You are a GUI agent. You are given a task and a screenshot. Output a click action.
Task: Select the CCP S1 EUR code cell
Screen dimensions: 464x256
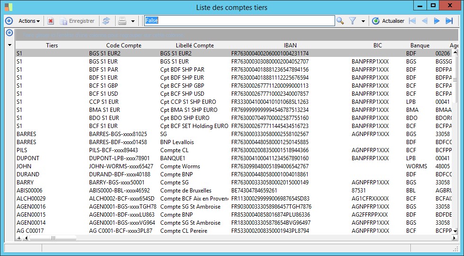pyautogui.click(x=124, y=102)
